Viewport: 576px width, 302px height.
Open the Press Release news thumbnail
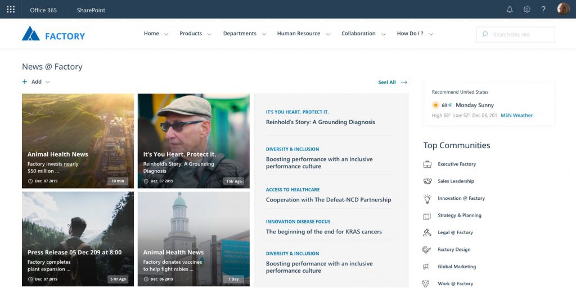[x=78, y=239]
